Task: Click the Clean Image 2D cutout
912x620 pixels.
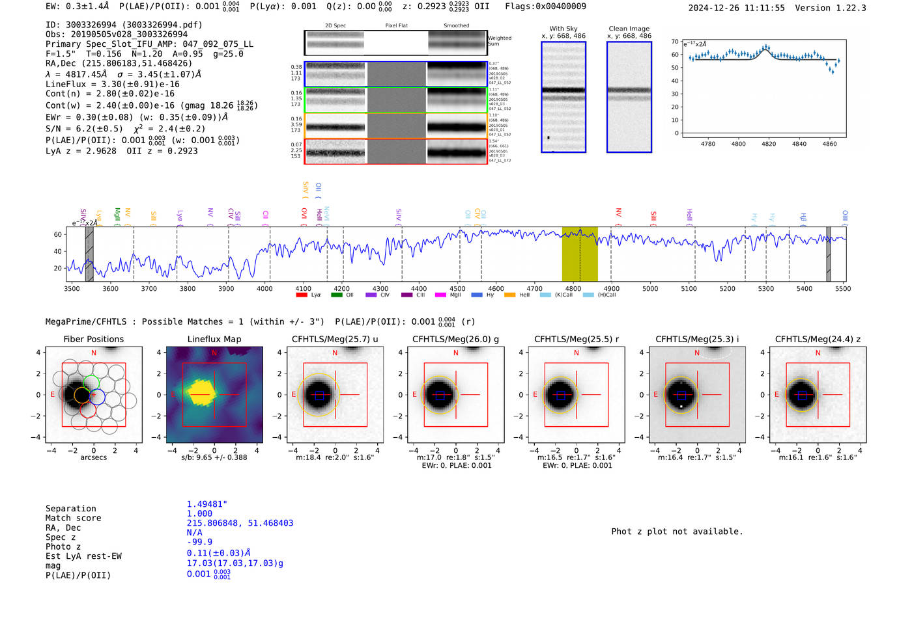Action: 629,97
